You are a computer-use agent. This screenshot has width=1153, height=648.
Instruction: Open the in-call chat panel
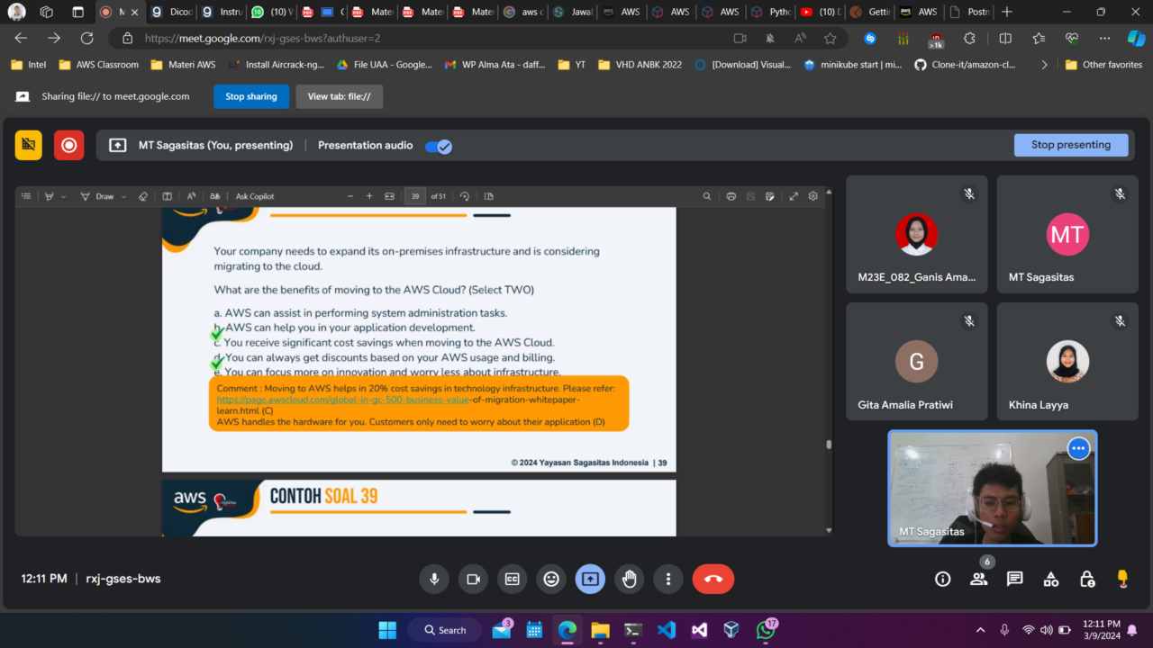[1015, 579]
